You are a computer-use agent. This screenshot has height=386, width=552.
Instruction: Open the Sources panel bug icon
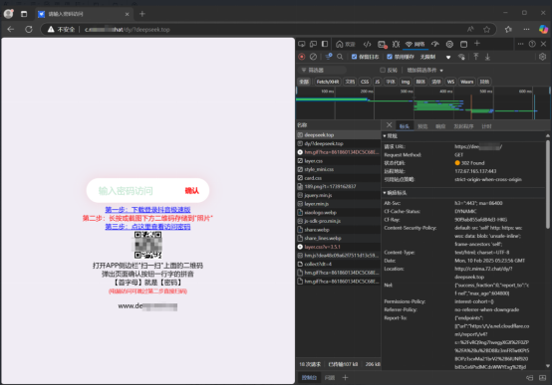pyautogui.click(x=396, y=44)
